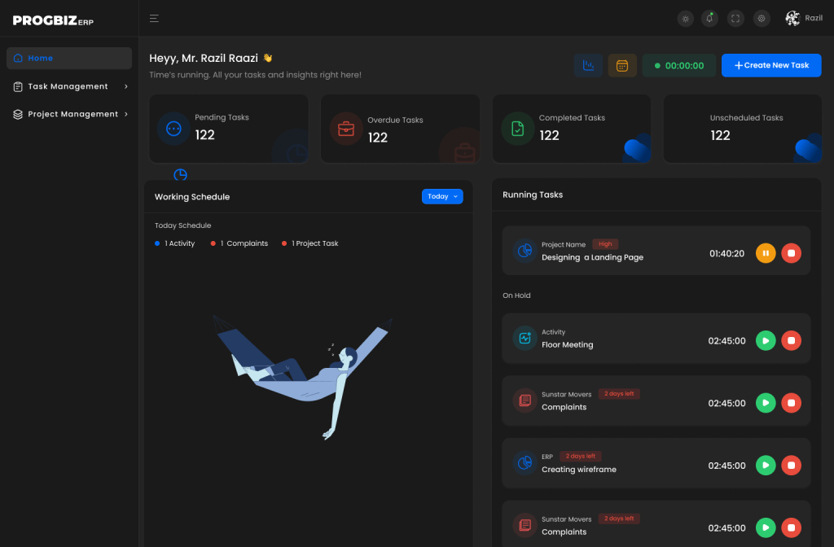Open notifications via the bell icon
Screen dimensions: 834x547
[x=709, y=18]
